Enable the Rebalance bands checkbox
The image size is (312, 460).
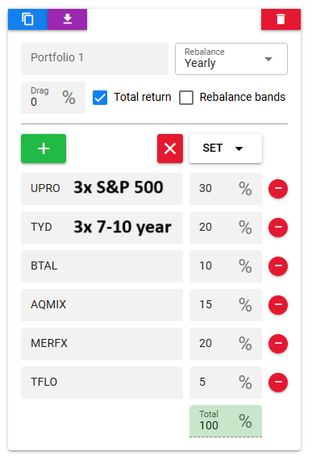tap(186, 98)
